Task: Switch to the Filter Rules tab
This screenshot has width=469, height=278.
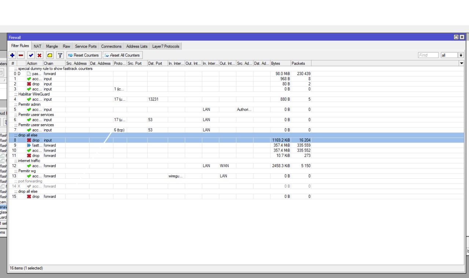Action: point(20,46)
